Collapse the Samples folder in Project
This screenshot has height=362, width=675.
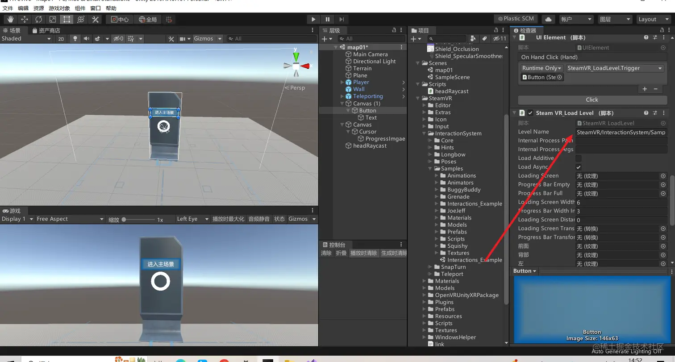pyautogui.click(x=431, y=169)
